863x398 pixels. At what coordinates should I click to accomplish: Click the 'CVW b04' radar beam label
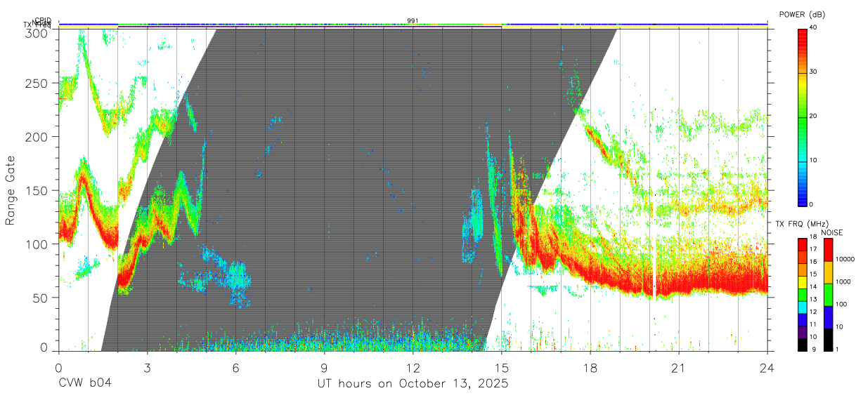pos(85,384)
